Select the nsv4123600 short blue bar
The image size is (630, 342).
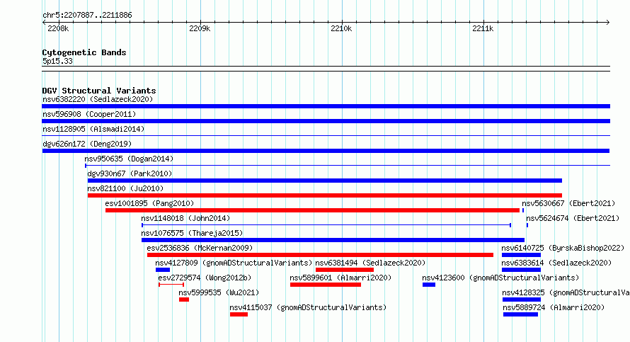coord(429,285)
